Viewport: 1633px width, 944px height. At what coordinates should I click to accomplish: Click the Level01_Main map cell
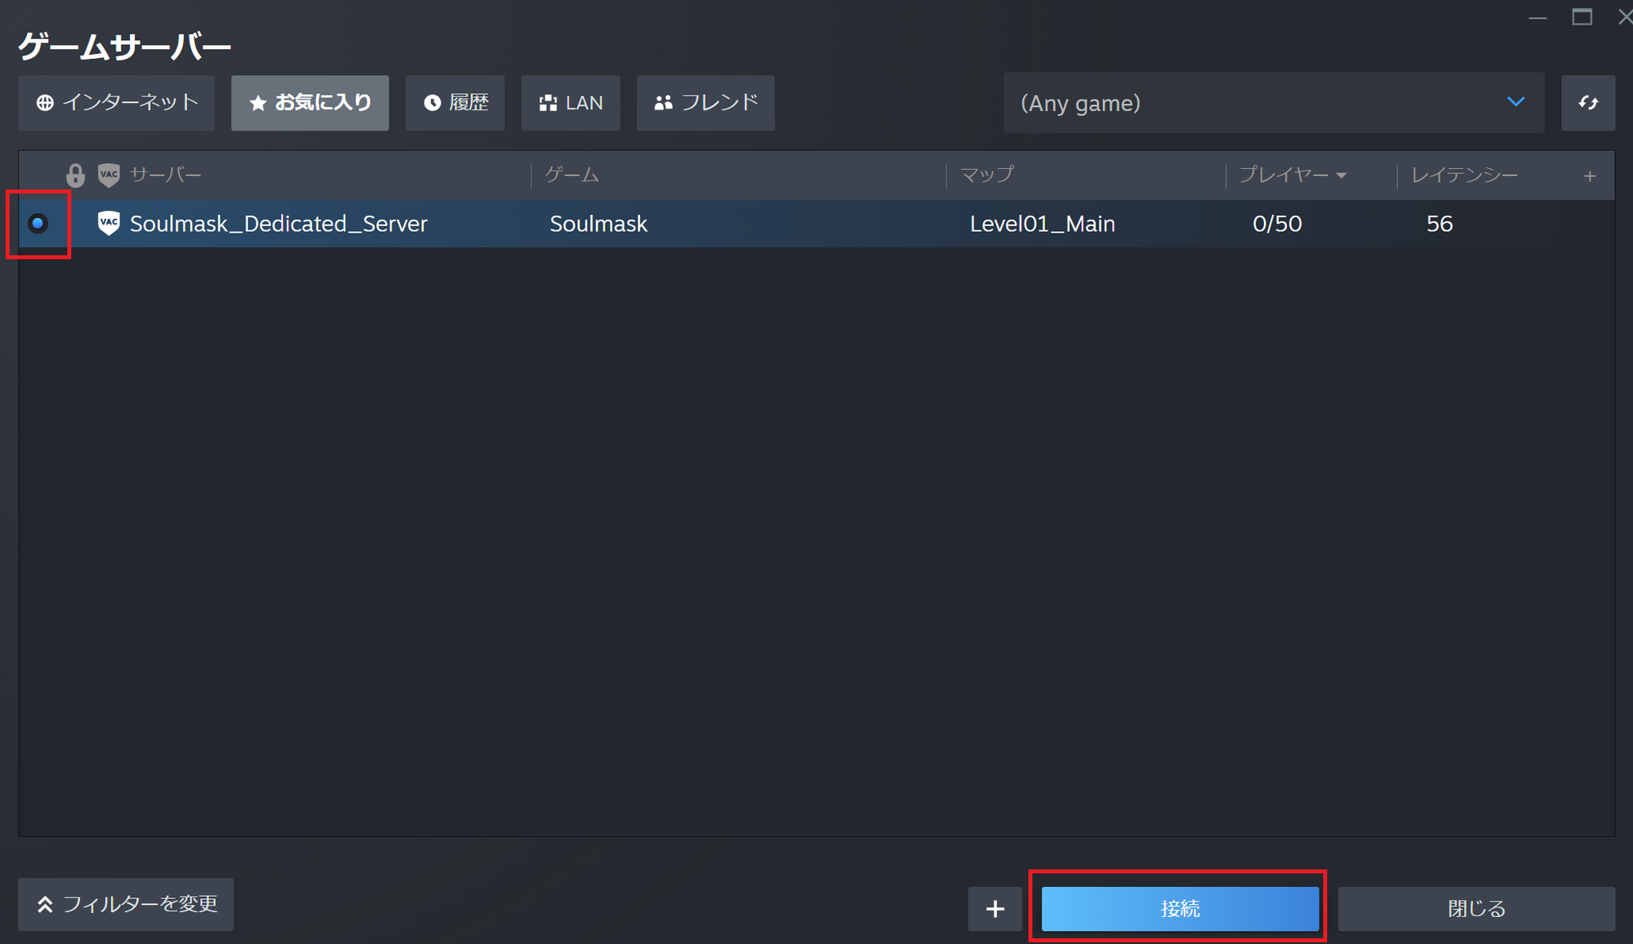pyautogui.click(x=1043, y=224)
